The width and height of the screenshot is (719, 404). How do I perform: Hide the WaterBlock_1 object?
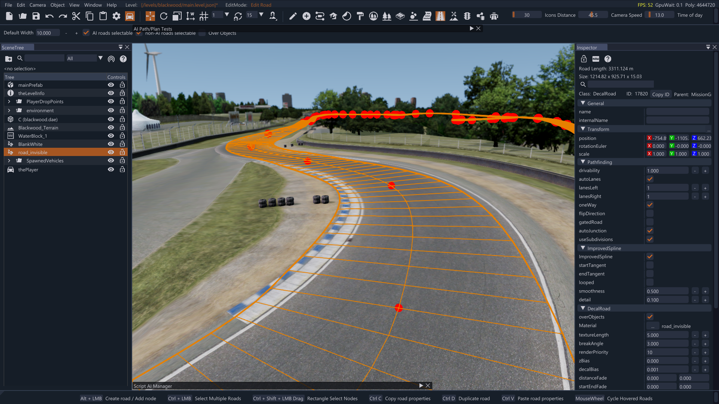pyautogui.click(x=111, y=136)
